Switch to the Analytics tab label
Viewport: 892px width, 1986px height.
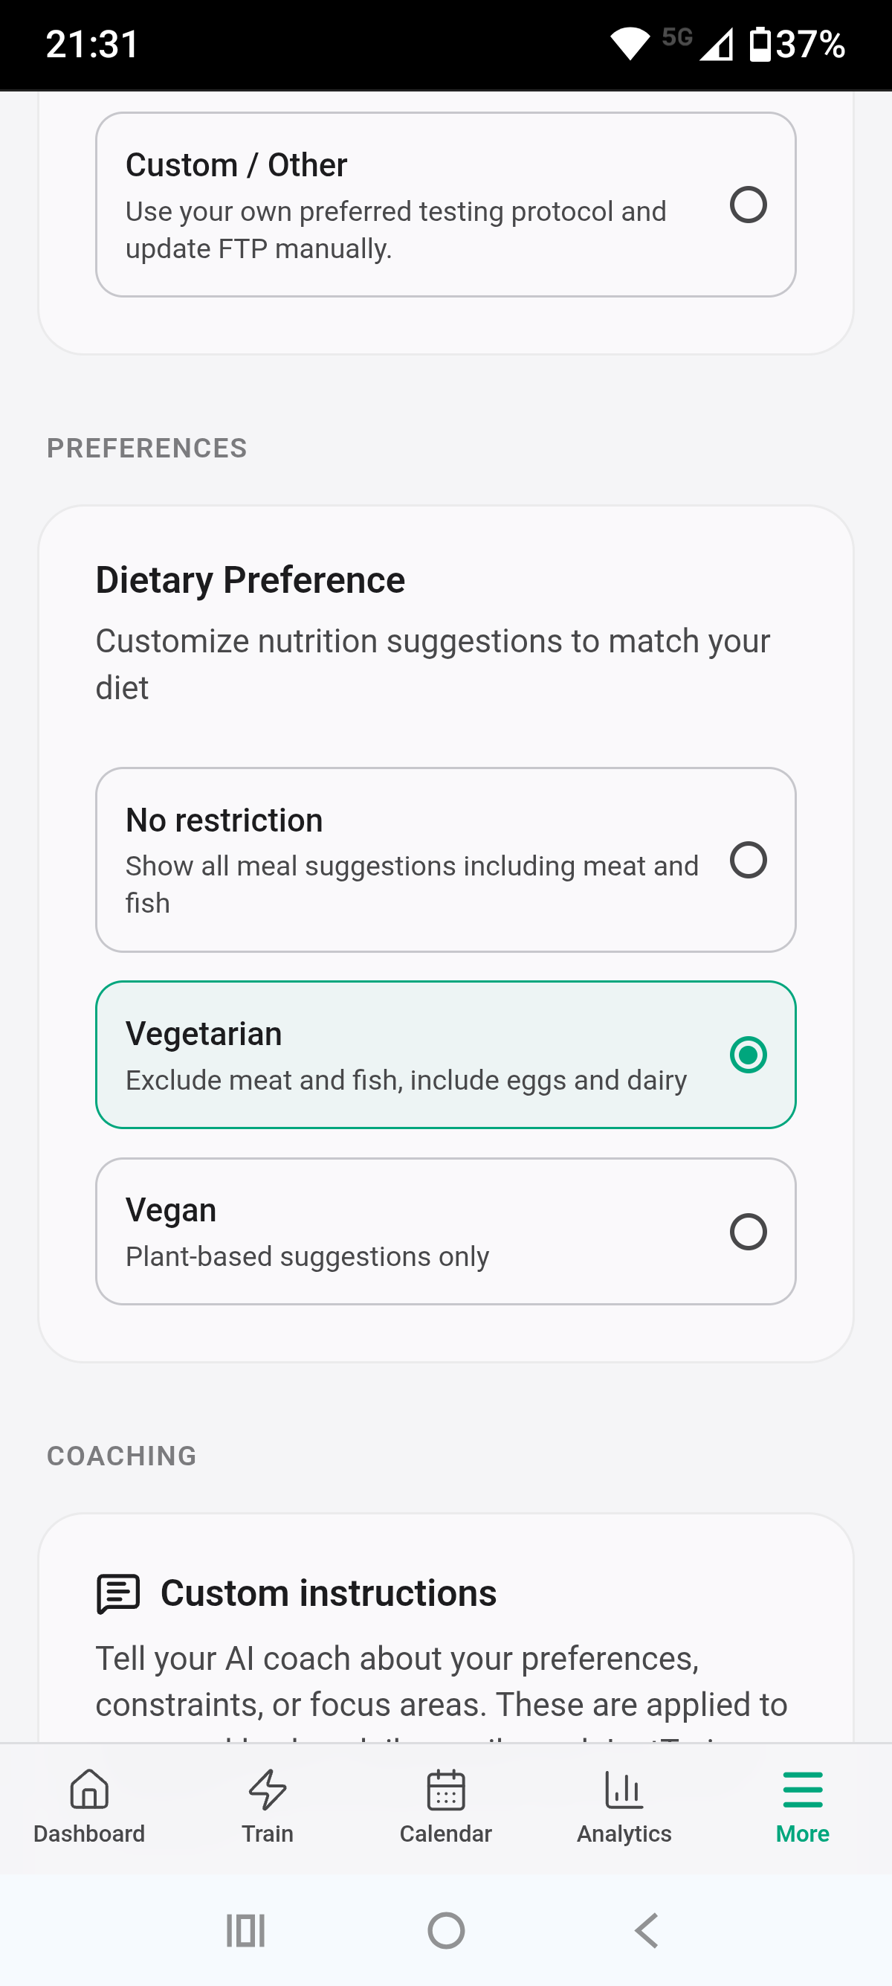point(624,1834)
